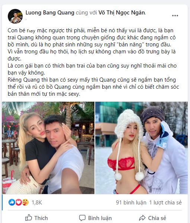This screenshot has width=190, height=223.
Task: Click the thumbs-up icon beside Thích
Action: coord(29,217)
